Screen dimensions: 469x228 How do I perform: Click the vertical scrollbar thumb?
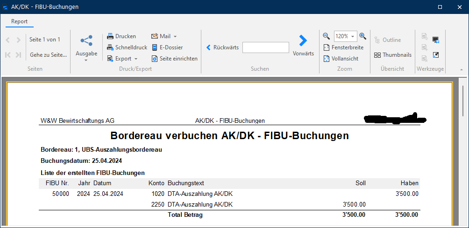(463, 100)
